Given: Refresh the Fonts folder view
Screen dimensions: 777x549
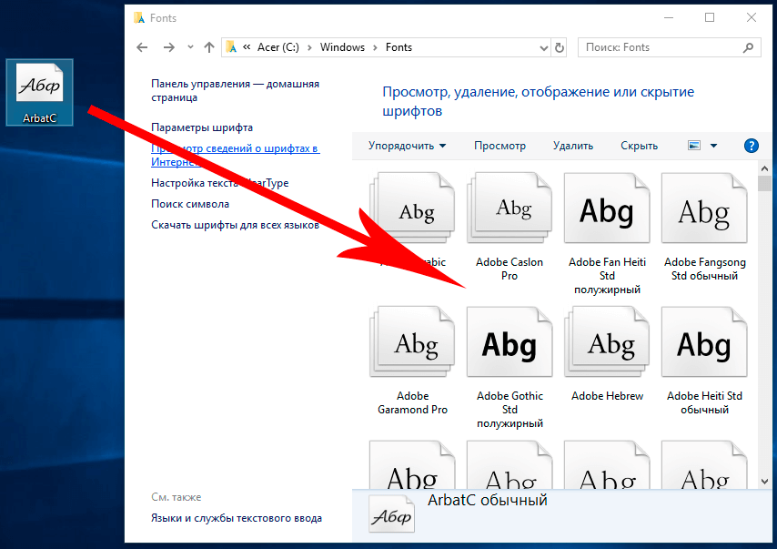Looking at the screenshot, I should pos(560,47).
